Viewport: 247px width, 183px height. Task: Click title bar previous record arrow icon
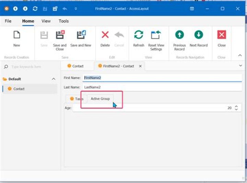pyautogui.click(x=15, y=9)
